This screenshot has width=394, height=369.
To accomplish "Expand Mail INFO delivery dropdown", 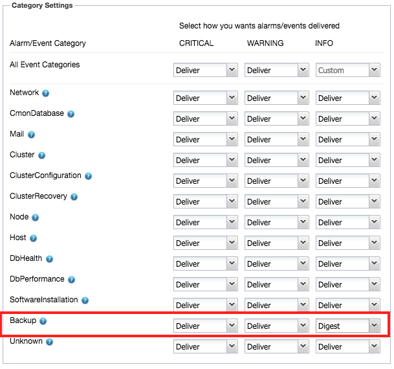I will (348, 139).
